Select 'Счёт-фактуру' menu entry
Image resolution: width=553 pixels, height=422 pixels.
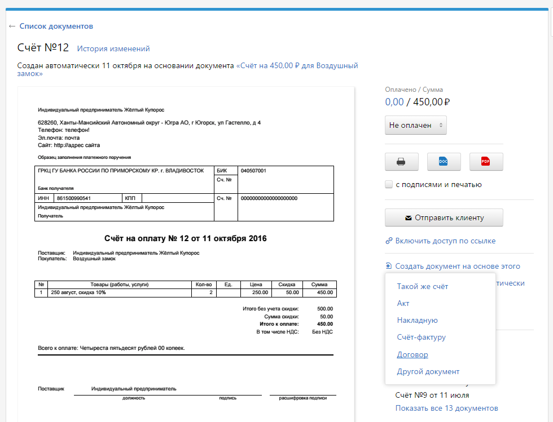pyautogui.click(x=422, y=337)
